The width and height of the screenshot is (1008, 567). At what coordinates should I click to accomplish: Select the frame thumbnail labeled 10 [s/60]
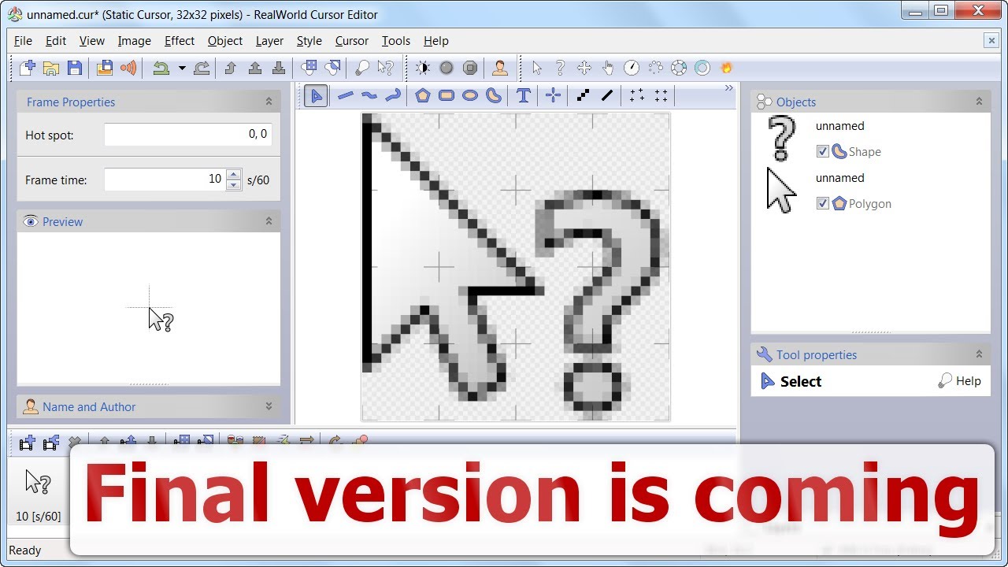click(38, 493)
